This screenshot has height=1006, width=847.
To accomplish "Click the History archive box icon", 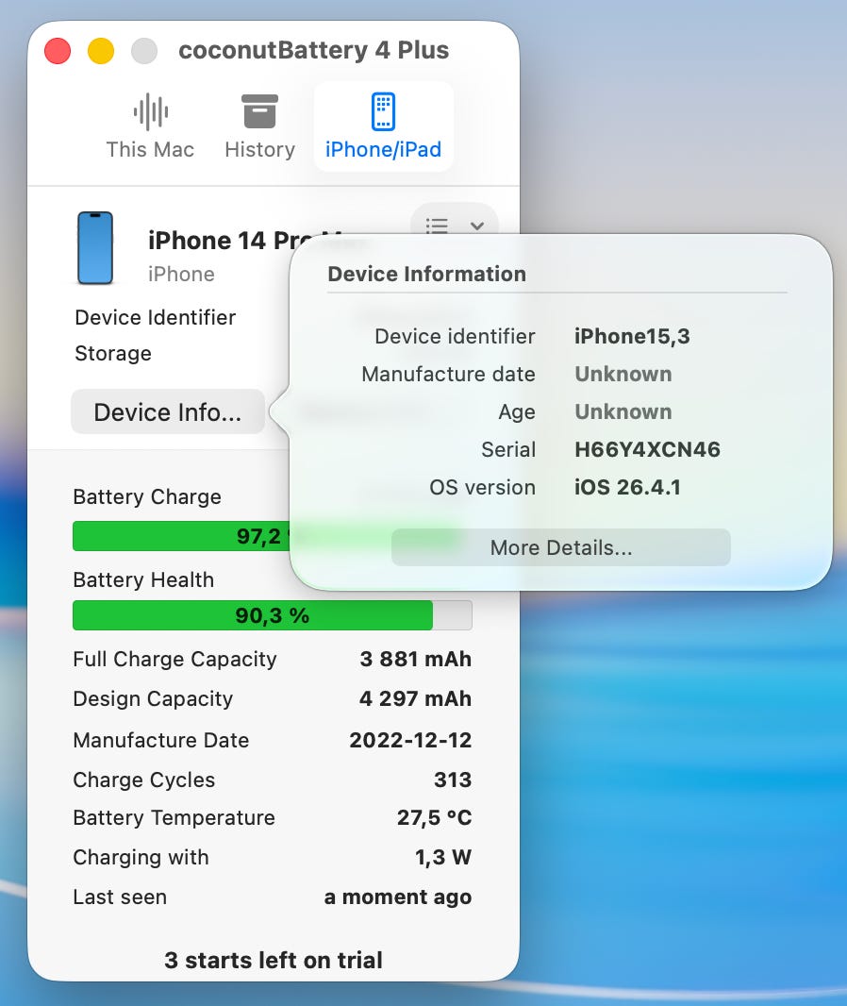I will pyautogui.click(x=259, y=111).
